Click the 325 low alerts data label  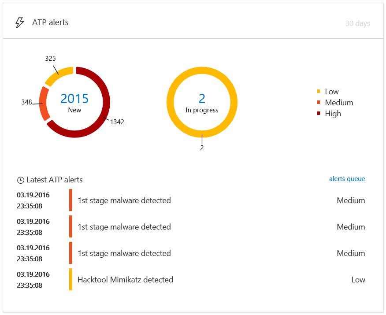pos(50,59)
